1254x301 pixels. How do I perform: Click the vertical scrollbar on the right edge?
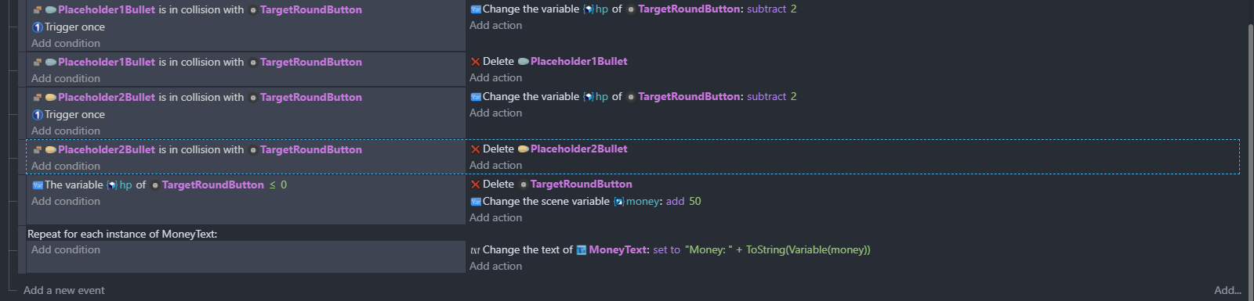pos(1249,149)
